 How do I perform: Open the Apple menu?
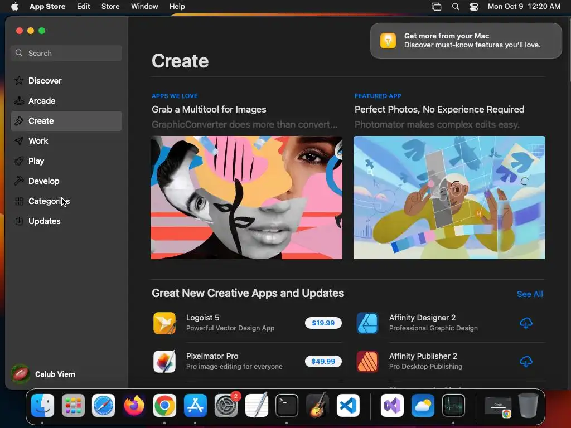pos(14,6)
